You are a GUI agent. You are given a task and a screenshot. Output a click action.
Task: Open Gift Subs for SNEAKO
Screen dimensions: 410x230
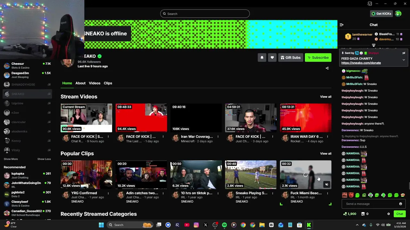291,57
